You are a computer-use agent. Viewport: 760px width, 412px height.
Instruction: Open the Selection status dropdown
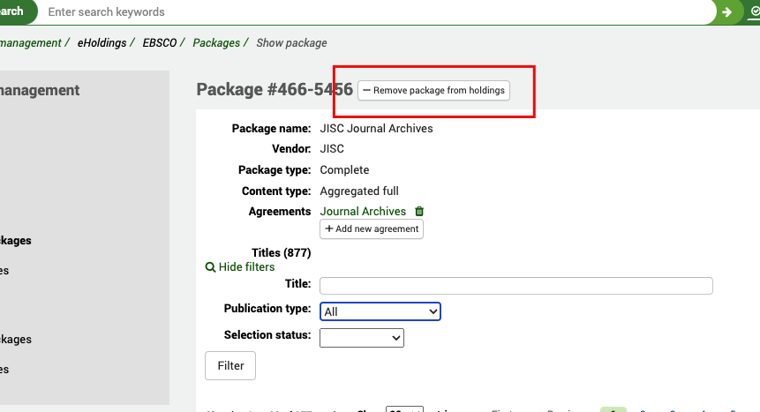coord(361,337)
